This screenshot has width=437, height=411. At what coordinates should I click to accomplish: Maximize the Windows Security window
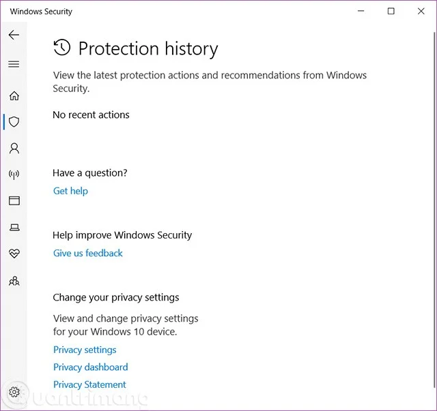click(391, 11)
